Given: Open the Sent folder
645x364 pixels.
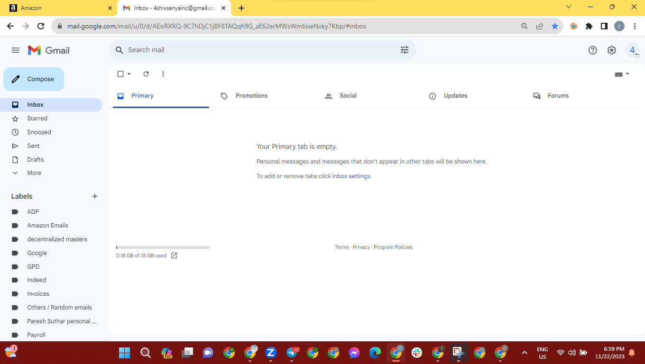Looking at the screenshot, I should 51,146.
